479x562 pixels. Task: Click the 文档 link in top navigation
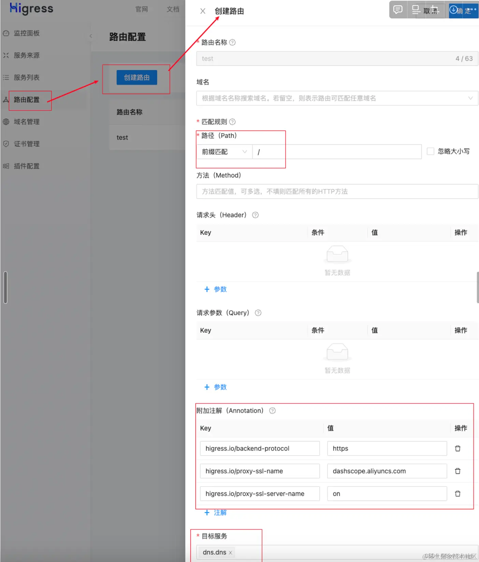[x=173, y=9]
